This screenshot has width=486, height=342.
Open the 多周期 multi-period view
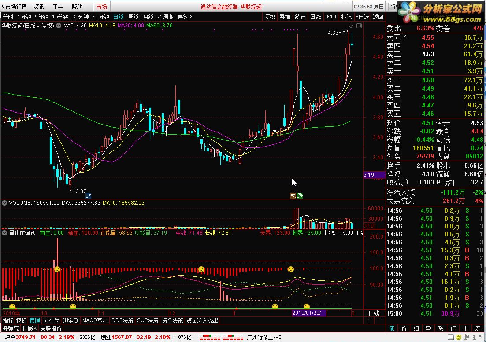pos(166,17)
